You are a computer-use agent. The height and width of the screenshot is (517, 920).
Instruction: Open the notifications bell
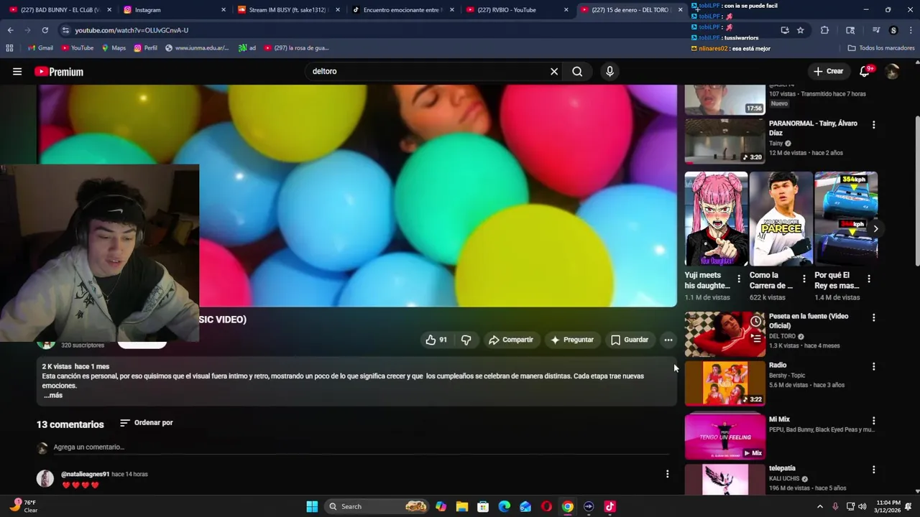pos(865,72)
